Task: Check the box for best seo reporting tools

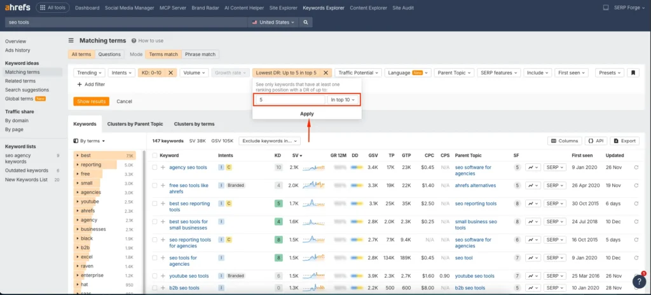Action: pyautogui.click(x=154, y=204)
